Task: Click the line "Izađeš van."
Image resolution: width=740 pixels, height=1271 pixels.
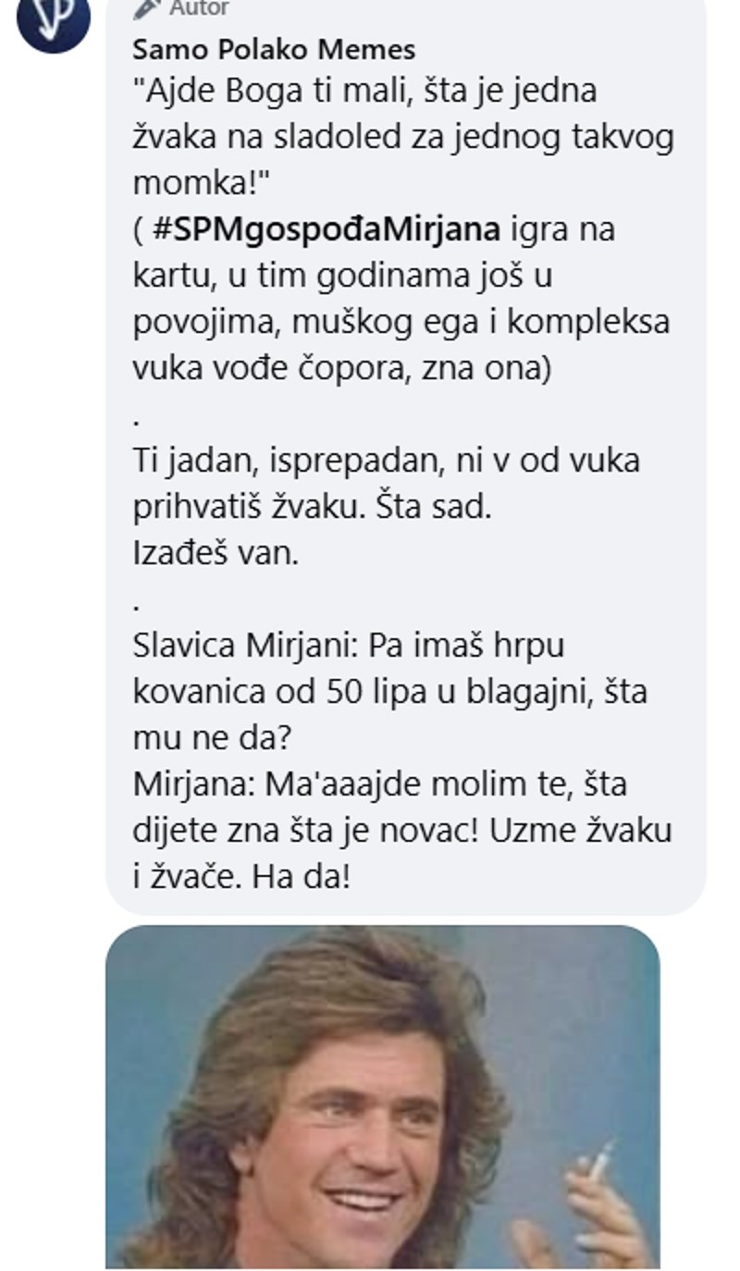Action: (216, 553)
